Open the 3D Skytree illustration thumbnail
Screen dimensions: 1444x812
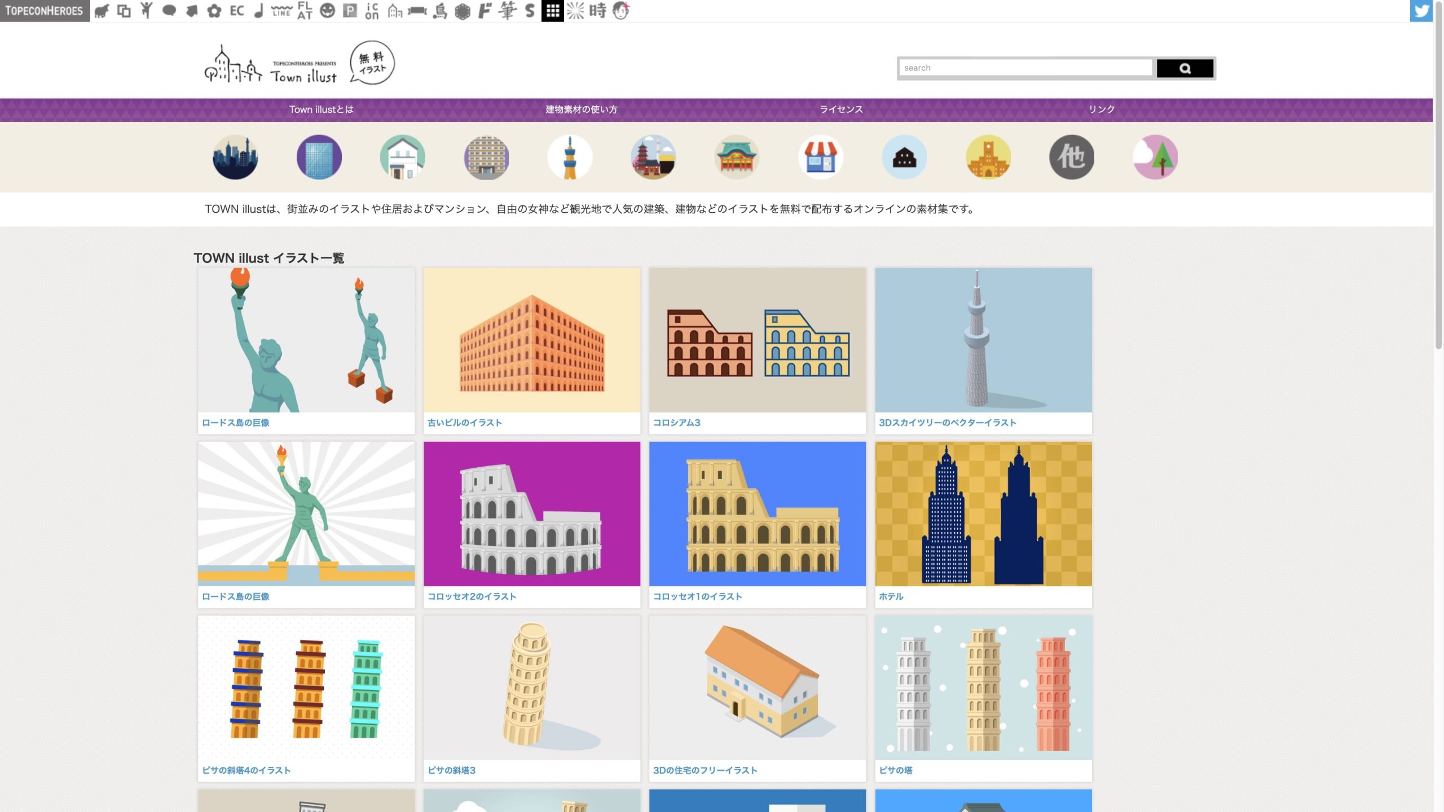point(983,340)
